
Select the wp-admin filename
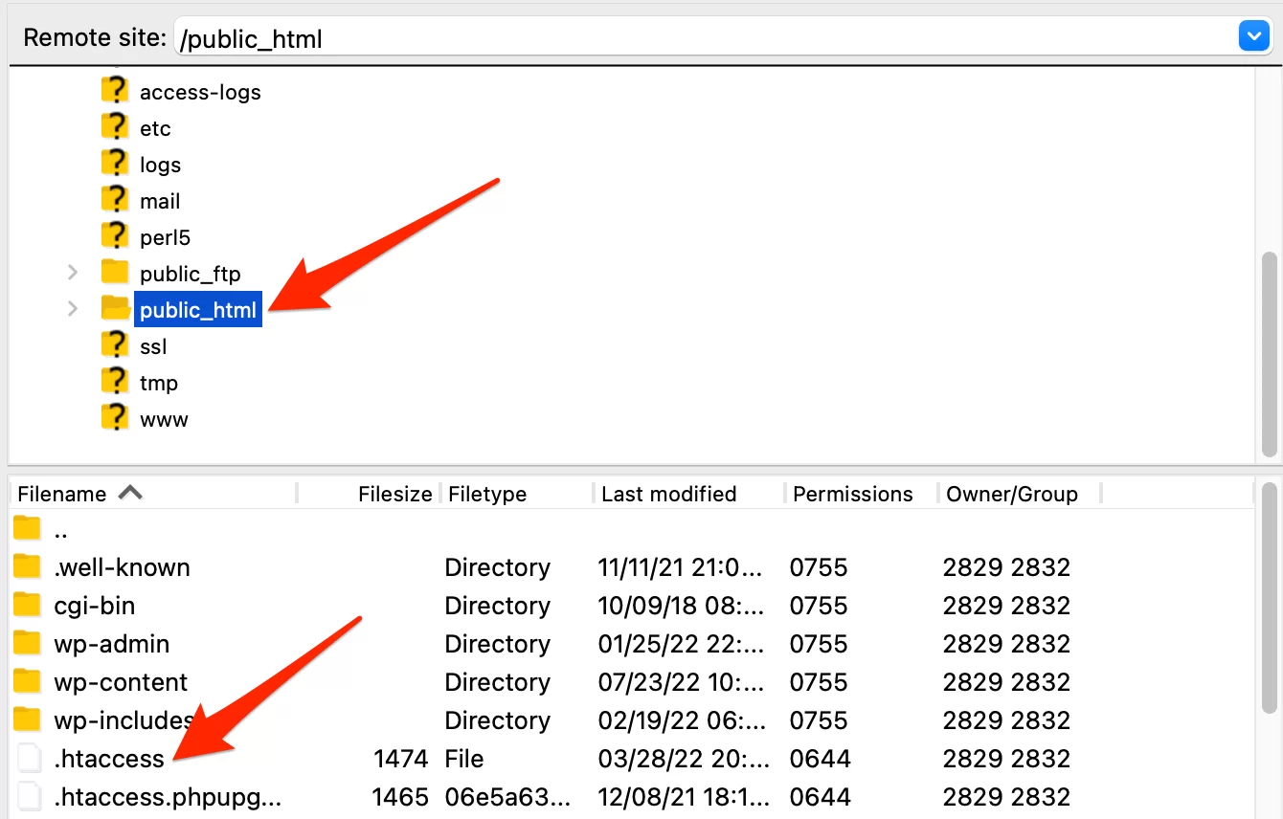[111, 644]
